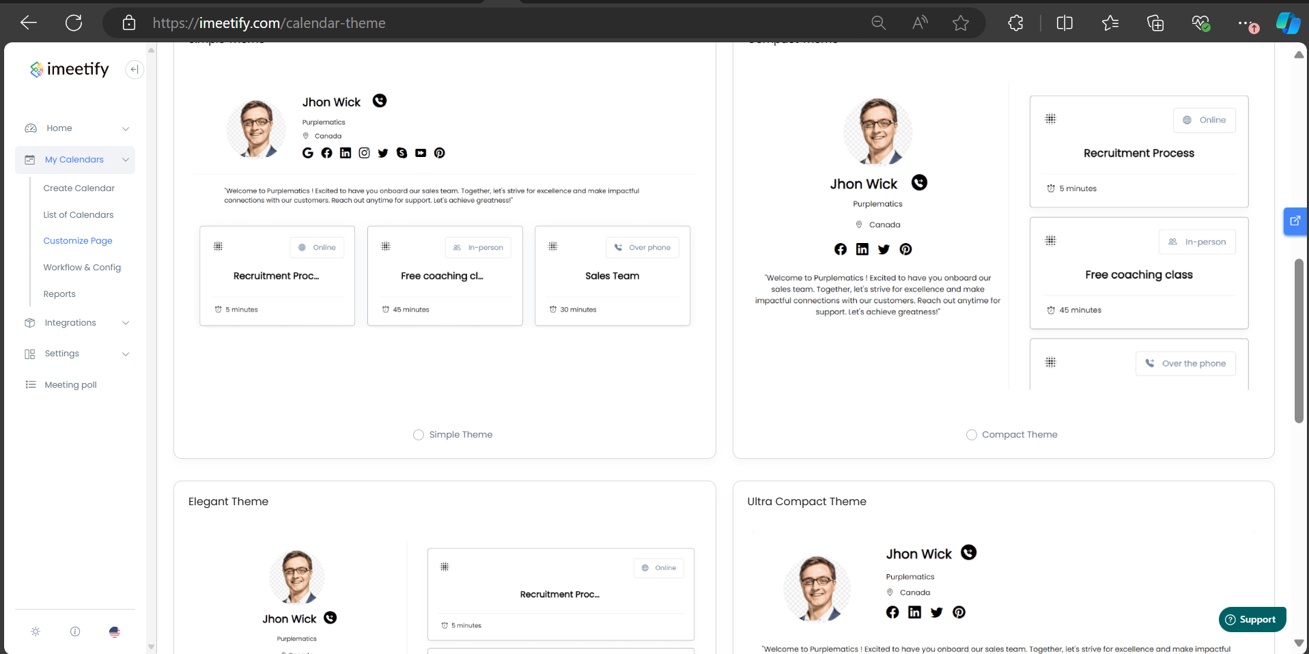View site information via the lock icon
This screenshot has width=1309, height=654.
click(129, 23)
